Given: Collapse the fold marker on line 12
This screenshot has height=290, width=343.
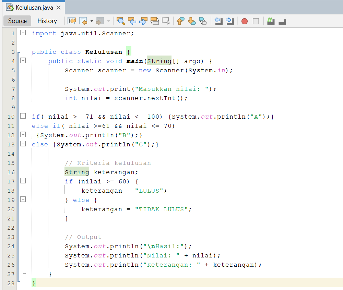Looking at the screenshot, I should tap(23, 135).
